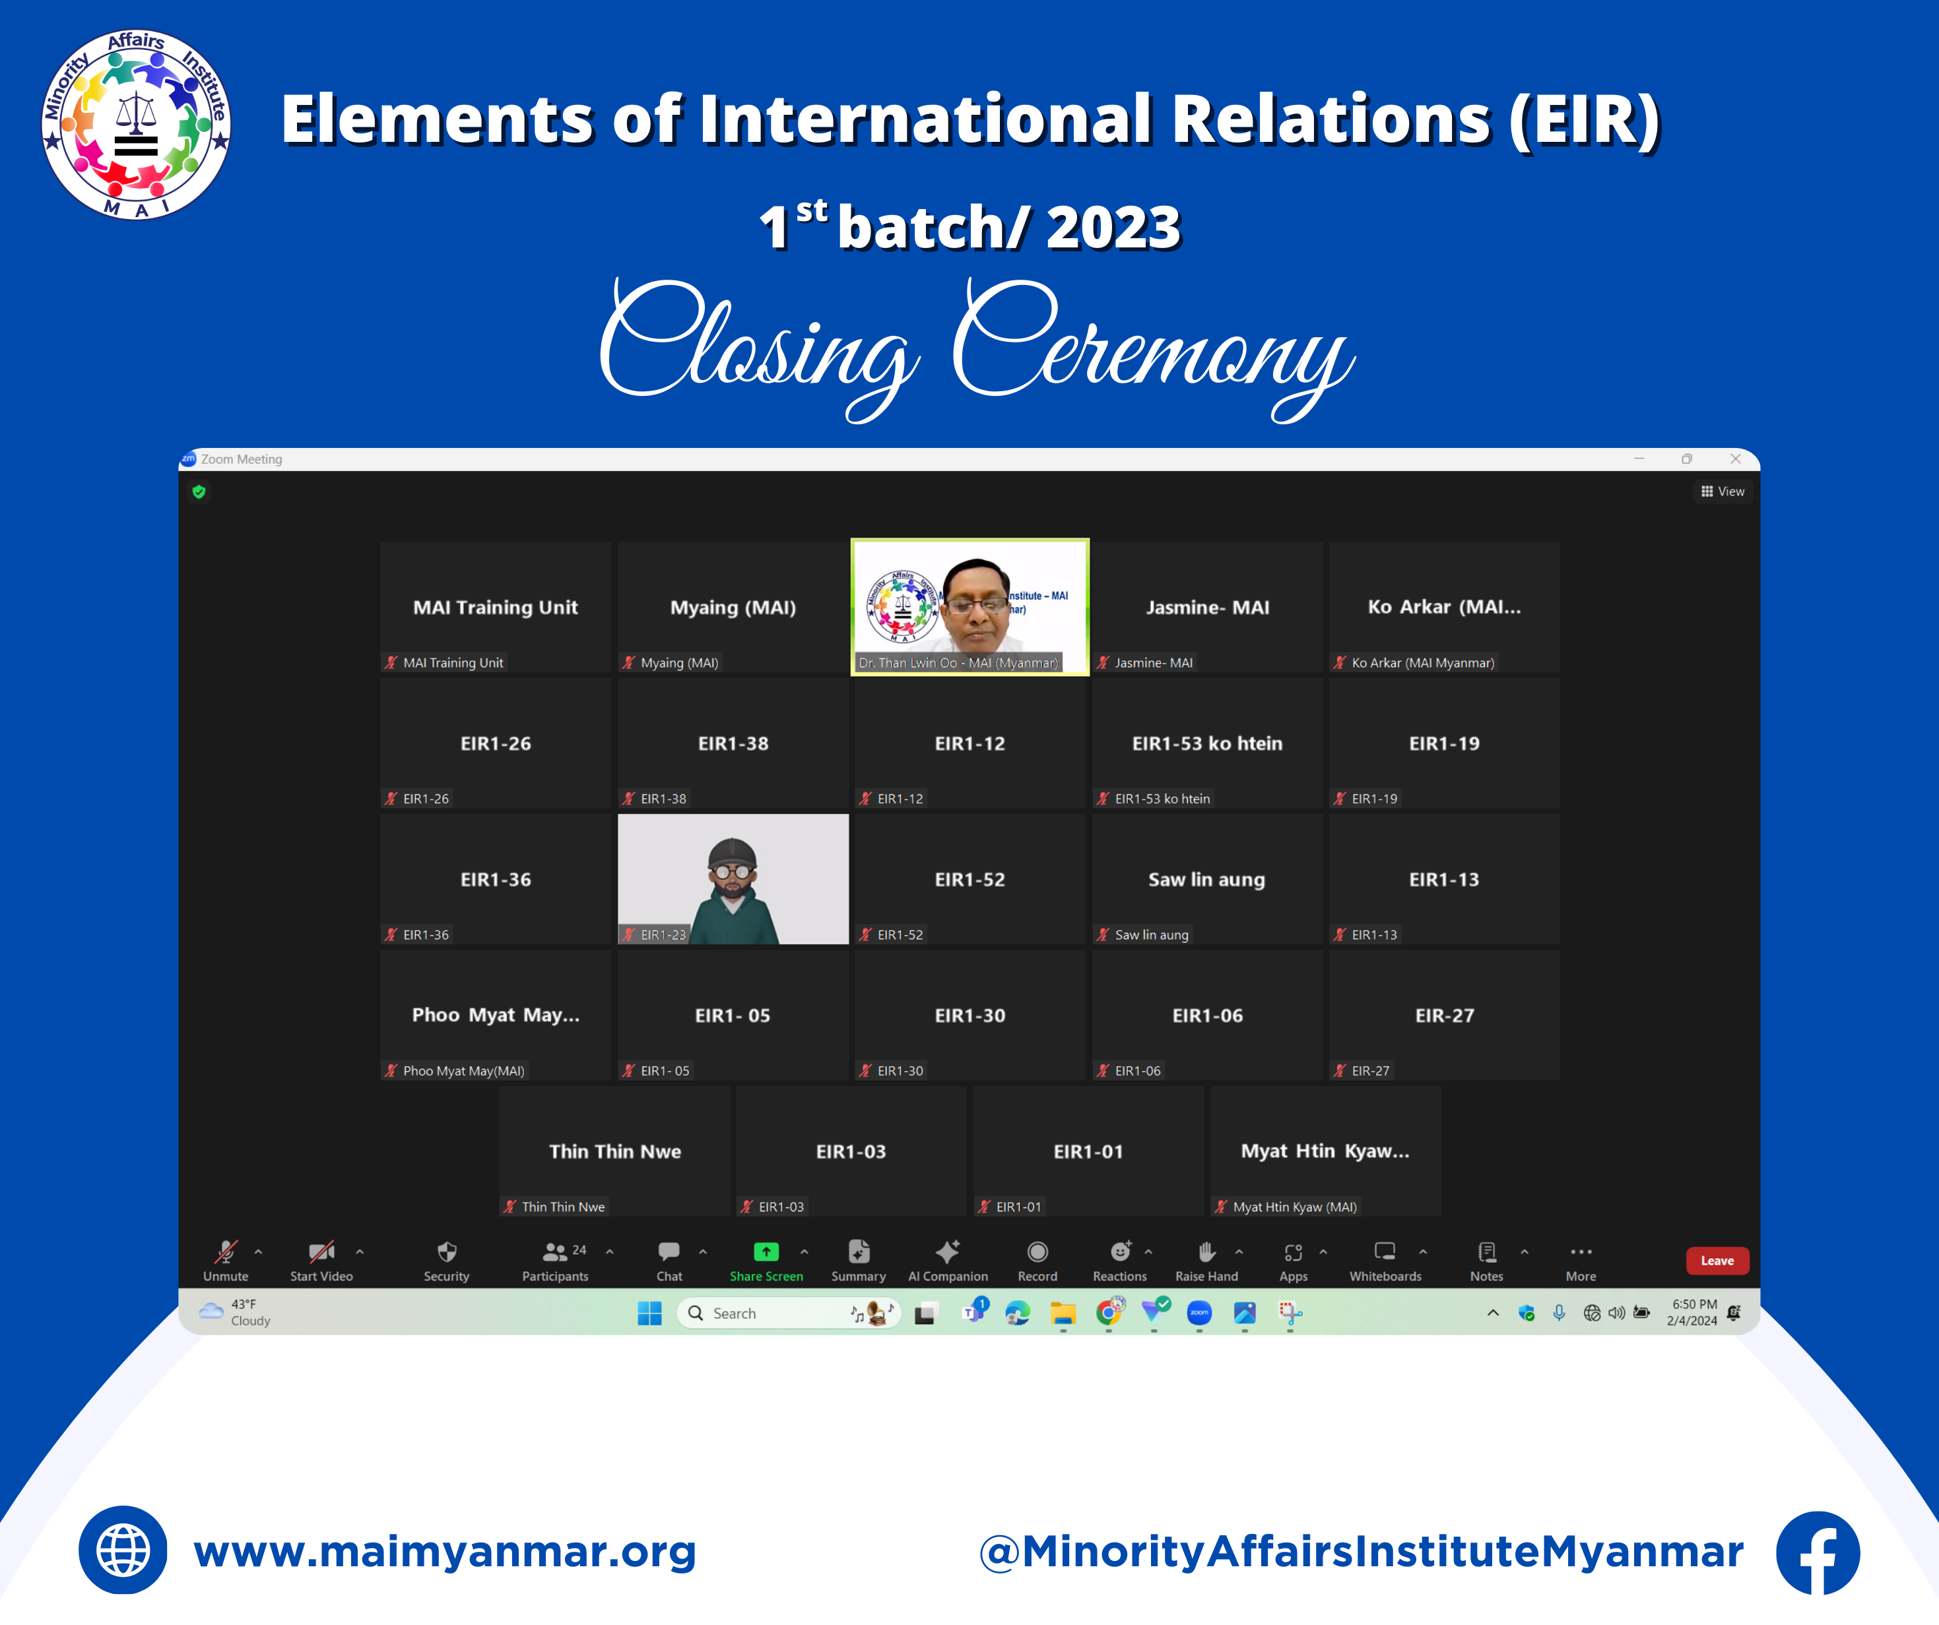The height and width of the screenshot is (1625, 1939).
Task: Open the meeting Summary
Action: [x=859, y=1261]
